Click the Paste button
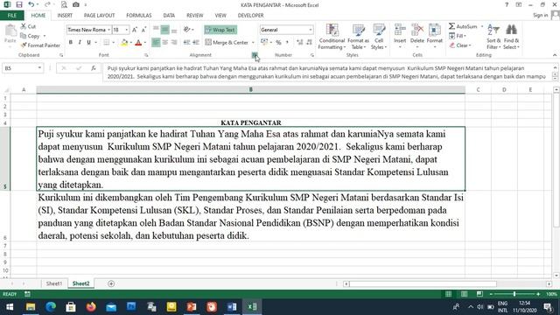 tap(10, 35)
